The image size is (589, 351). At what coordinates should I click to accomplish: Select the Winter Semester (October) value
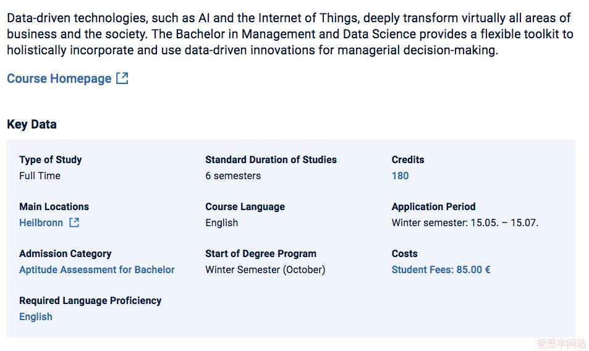265,269
